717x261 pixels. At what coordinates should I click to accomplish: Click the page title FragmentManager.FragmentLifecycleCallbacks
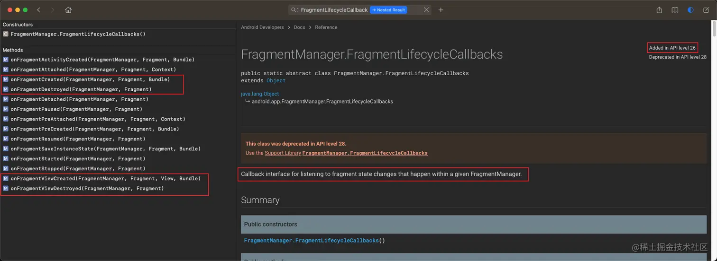click(x=372, y=54)
